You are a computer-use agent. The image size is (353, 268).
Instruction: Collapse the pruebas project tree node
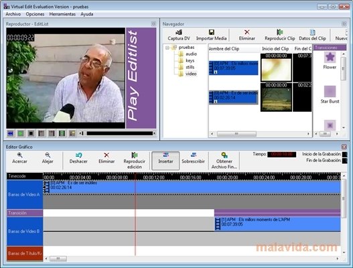[167, 48]
